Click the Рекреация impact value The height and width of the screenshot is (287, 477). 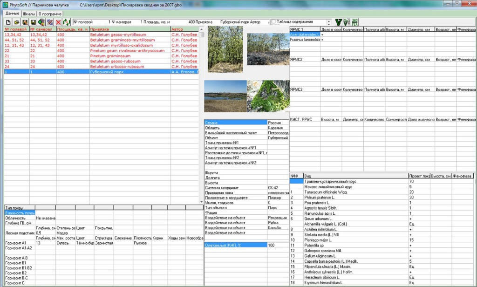[278, 218]
